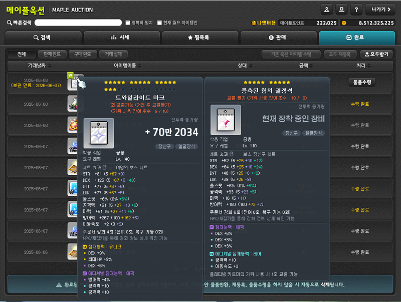The image size is (401, 302).
Task: Click the 잠재능력 에픽 E icon in right tooltip
Action: point(212,227)
